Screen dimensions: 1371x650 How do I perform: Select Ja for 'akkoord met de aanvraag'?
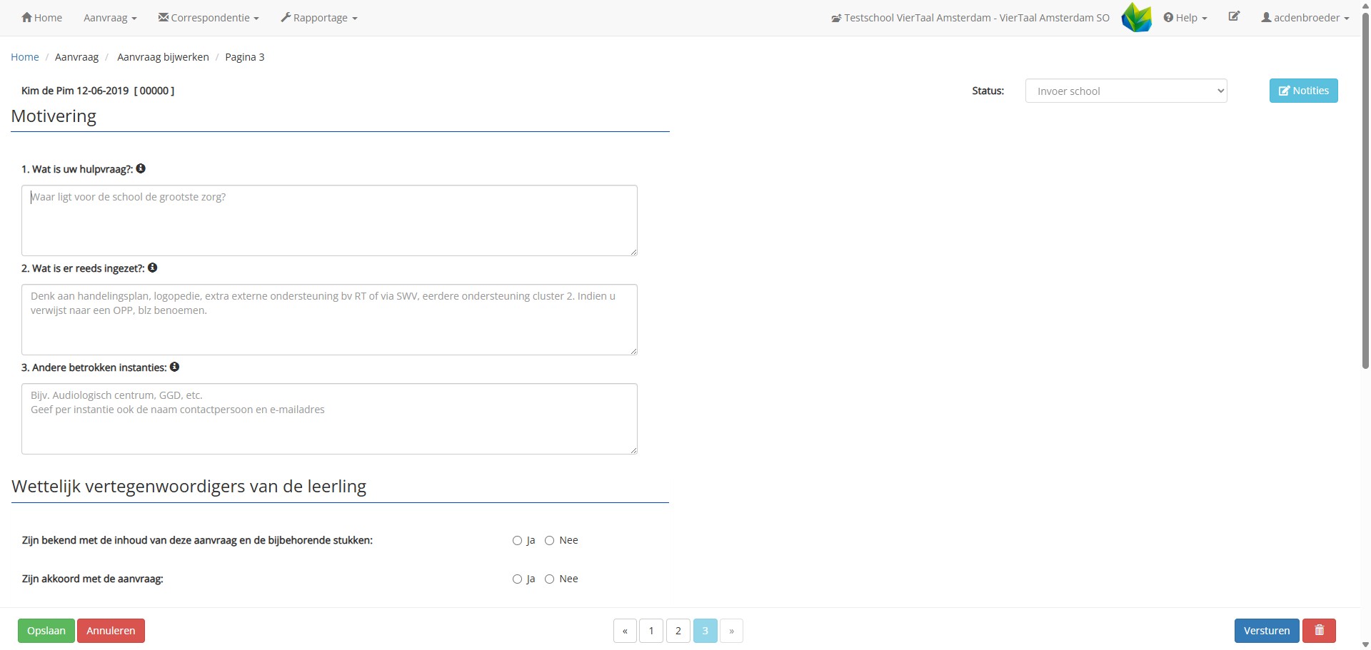[x=517, y=579]
